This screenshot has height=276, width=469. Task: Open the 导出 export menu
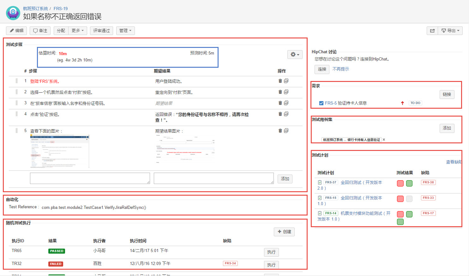click(x=450, y=31)
